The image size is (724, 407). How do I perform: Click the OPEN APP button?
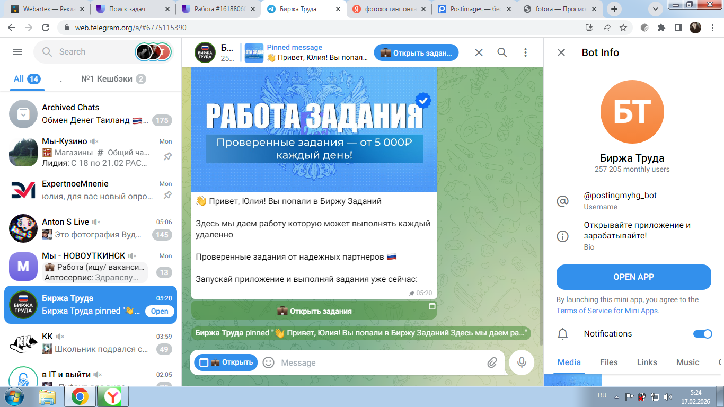[x=634, y=277]
